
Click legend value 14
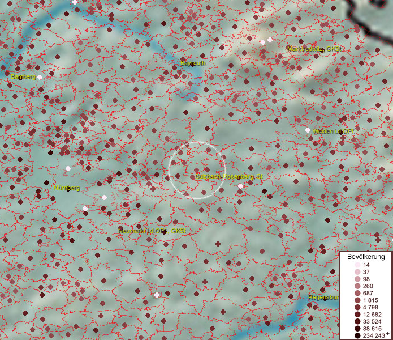point(366,265)
